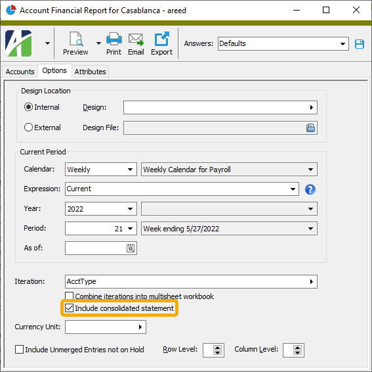This screenshot has height=372, width=372.
Task: Switch to the Accounts tab
Action: tap(20, 72)
